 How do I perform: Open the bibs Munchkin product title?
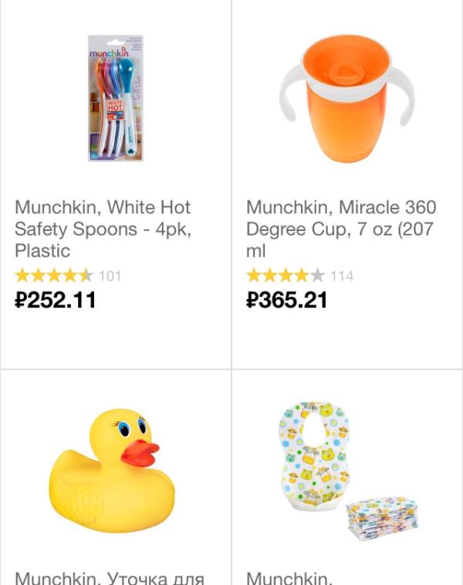click(x=289, y=577)
